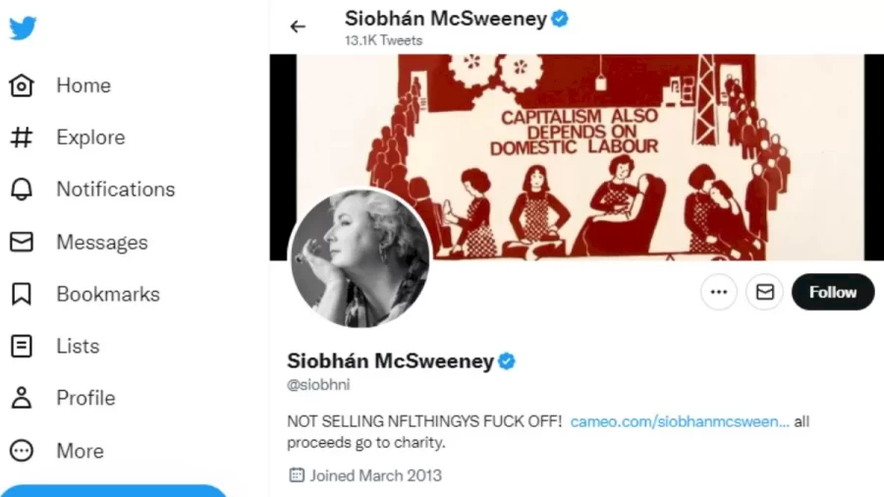Click the blue Tweet button at bottom
This screenshot has width=884, height=497.
(113, 490)
